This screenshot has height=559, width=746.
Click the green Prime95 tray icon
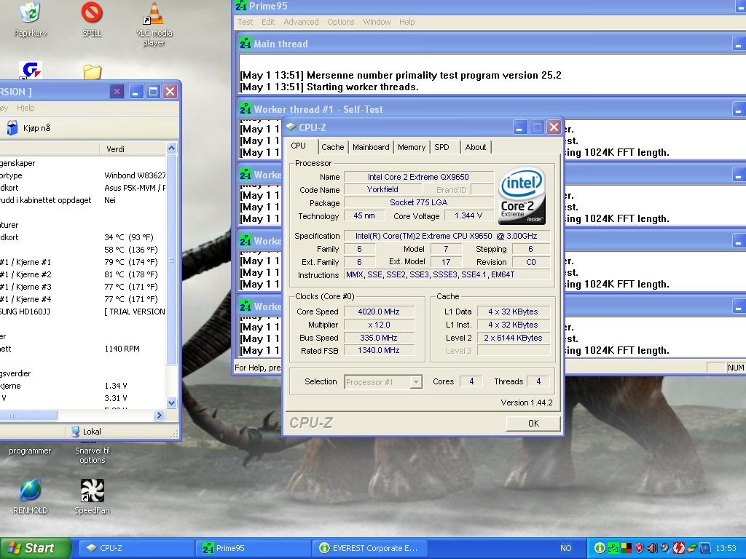click(613, 548)
